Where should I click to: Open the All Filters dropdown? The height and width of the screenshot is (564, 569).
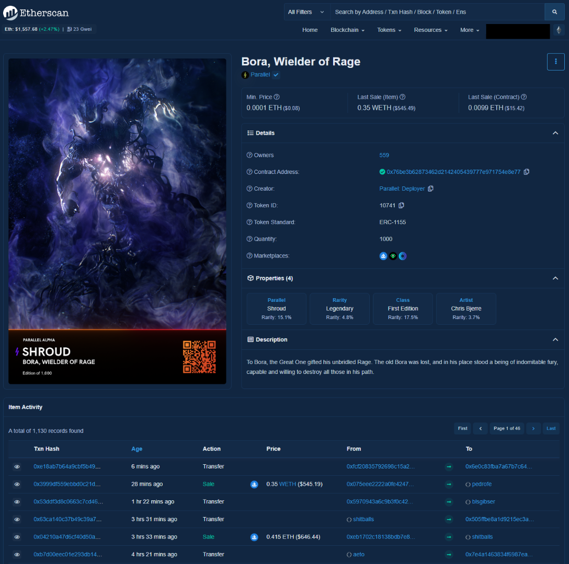click(x=306, y=12)
